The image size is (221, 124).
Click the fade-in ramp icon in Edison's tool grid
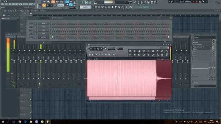[139, 51]
